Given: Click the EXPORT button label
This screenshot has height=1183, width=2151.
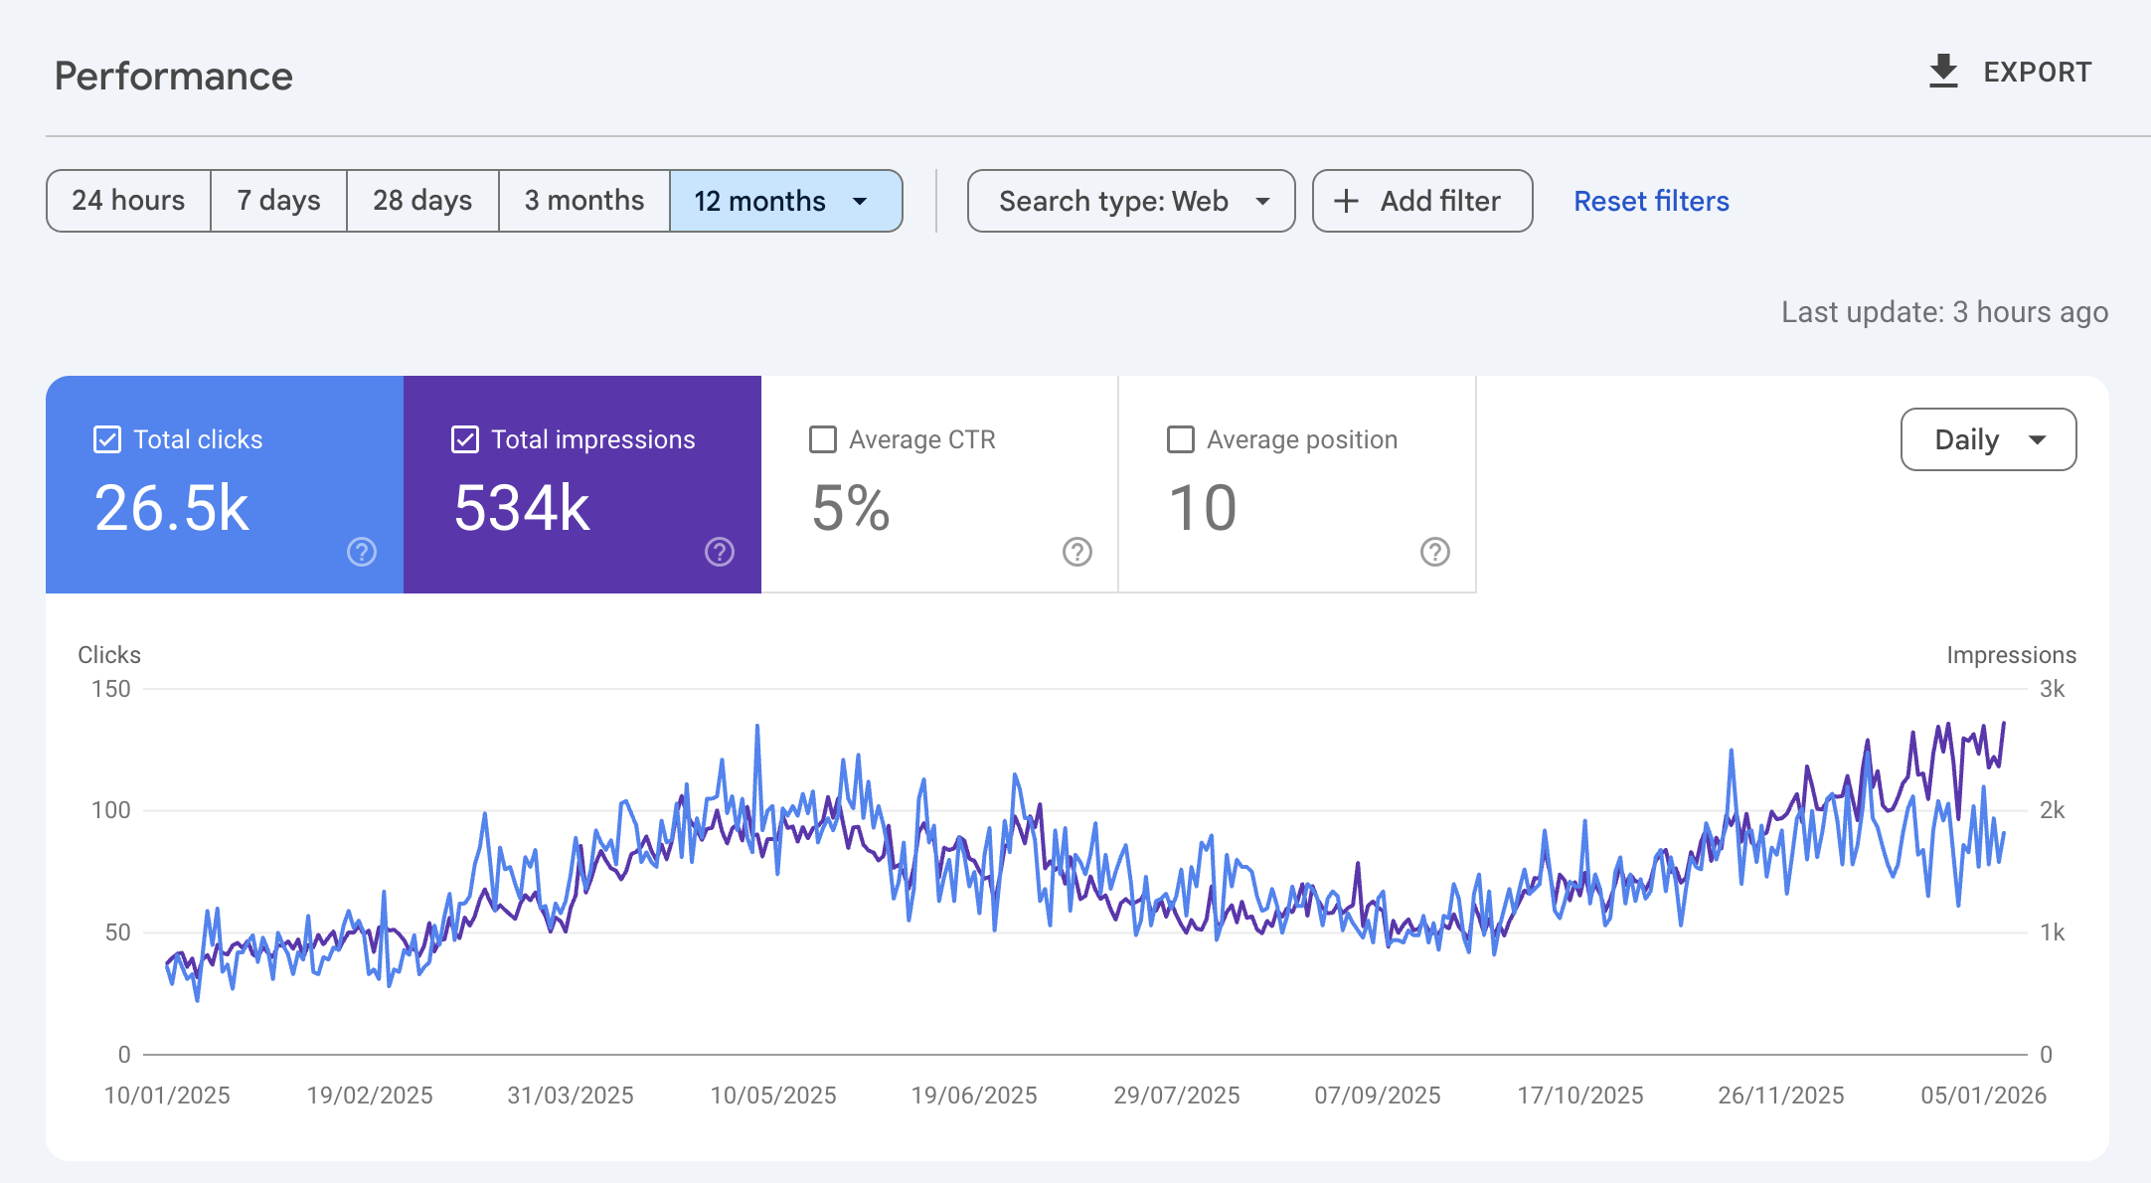Looking at the screenshot, I should (2038, 72).
